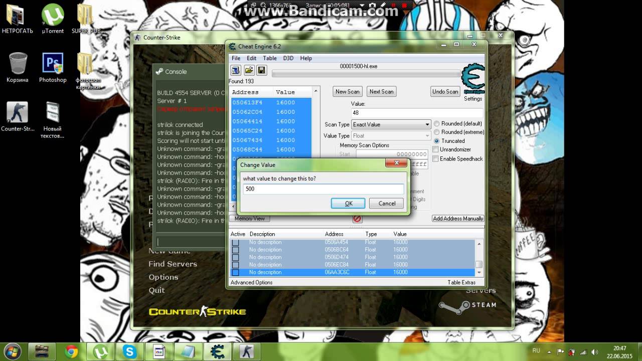Open Memory View

250,219
